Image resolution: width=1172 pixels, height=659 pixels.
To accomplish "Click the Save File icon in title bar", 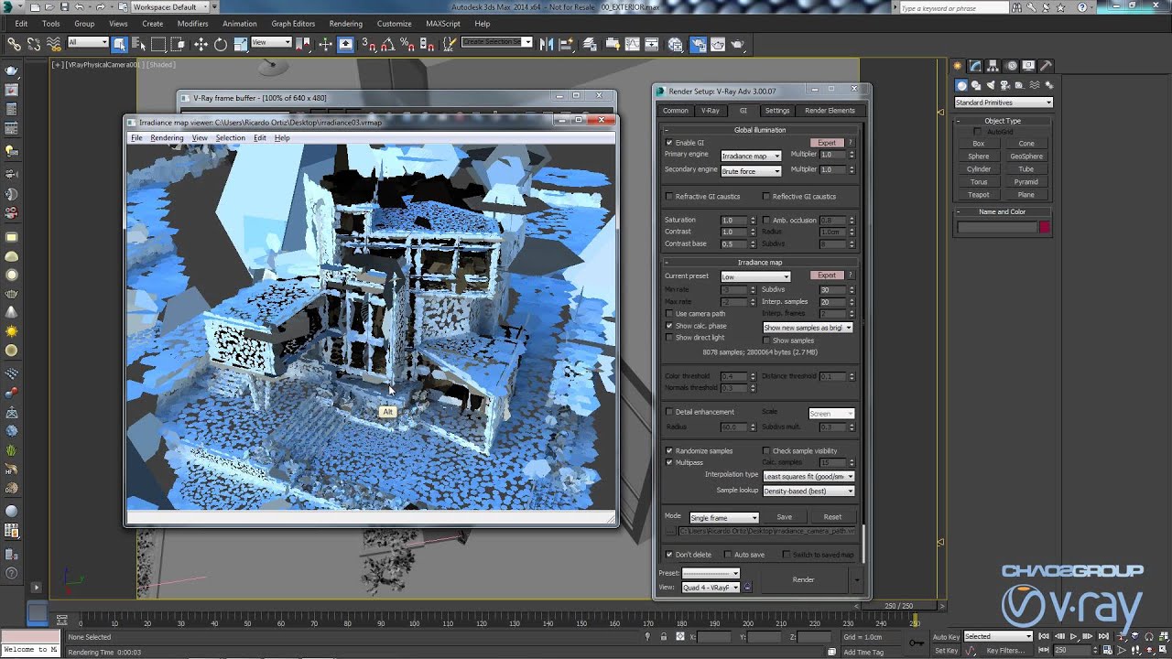I will (64, 6).
